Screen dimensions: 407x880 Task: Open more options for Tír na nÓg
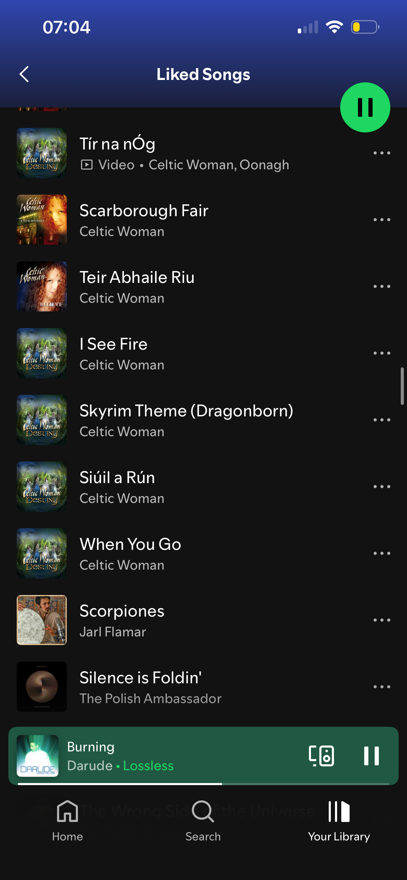click(x=382, y=153)
